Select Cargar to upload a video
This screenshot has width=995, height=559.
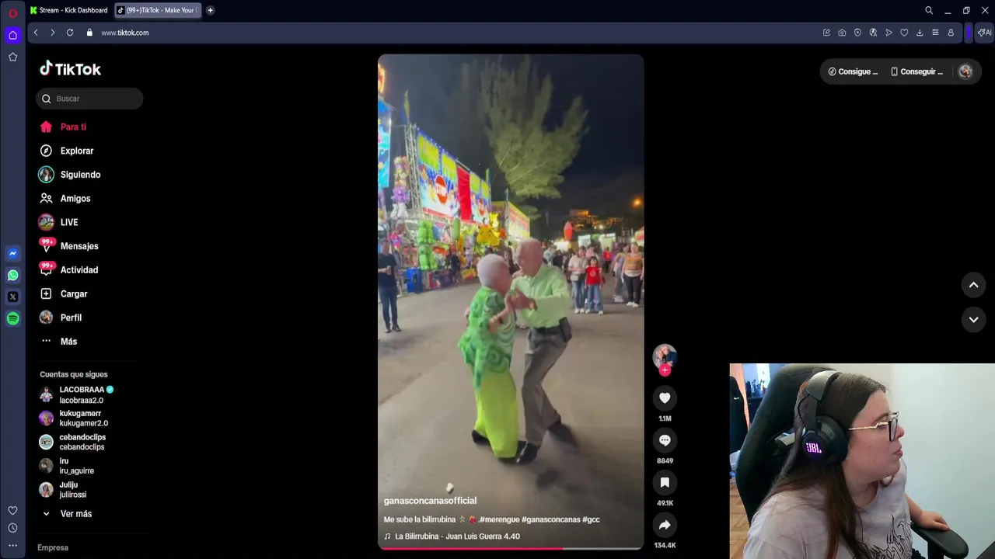point(63,294)
